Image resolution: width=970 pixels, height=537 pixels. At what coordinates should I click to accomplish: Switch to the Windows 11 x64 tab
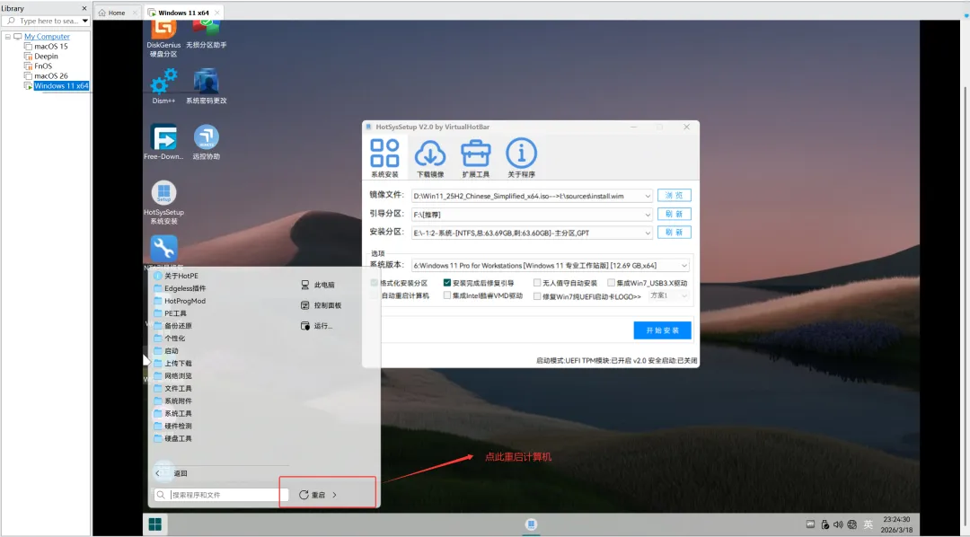pyautogui.click(x=183, y=13)
